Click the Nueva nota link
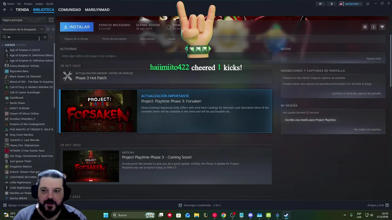Image resolution: width=392 pixels, height=220 pixels. [374, 59]
